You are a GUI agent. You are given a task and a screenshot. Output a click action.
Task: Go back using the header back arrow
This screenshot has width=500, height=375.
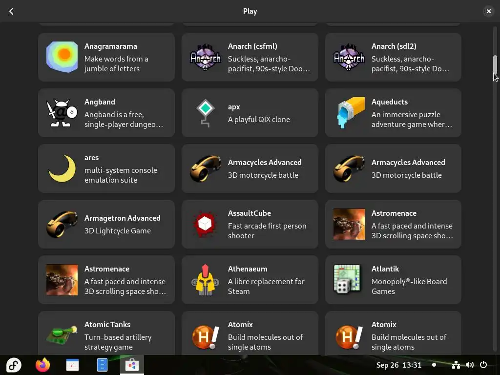point(12,12)
